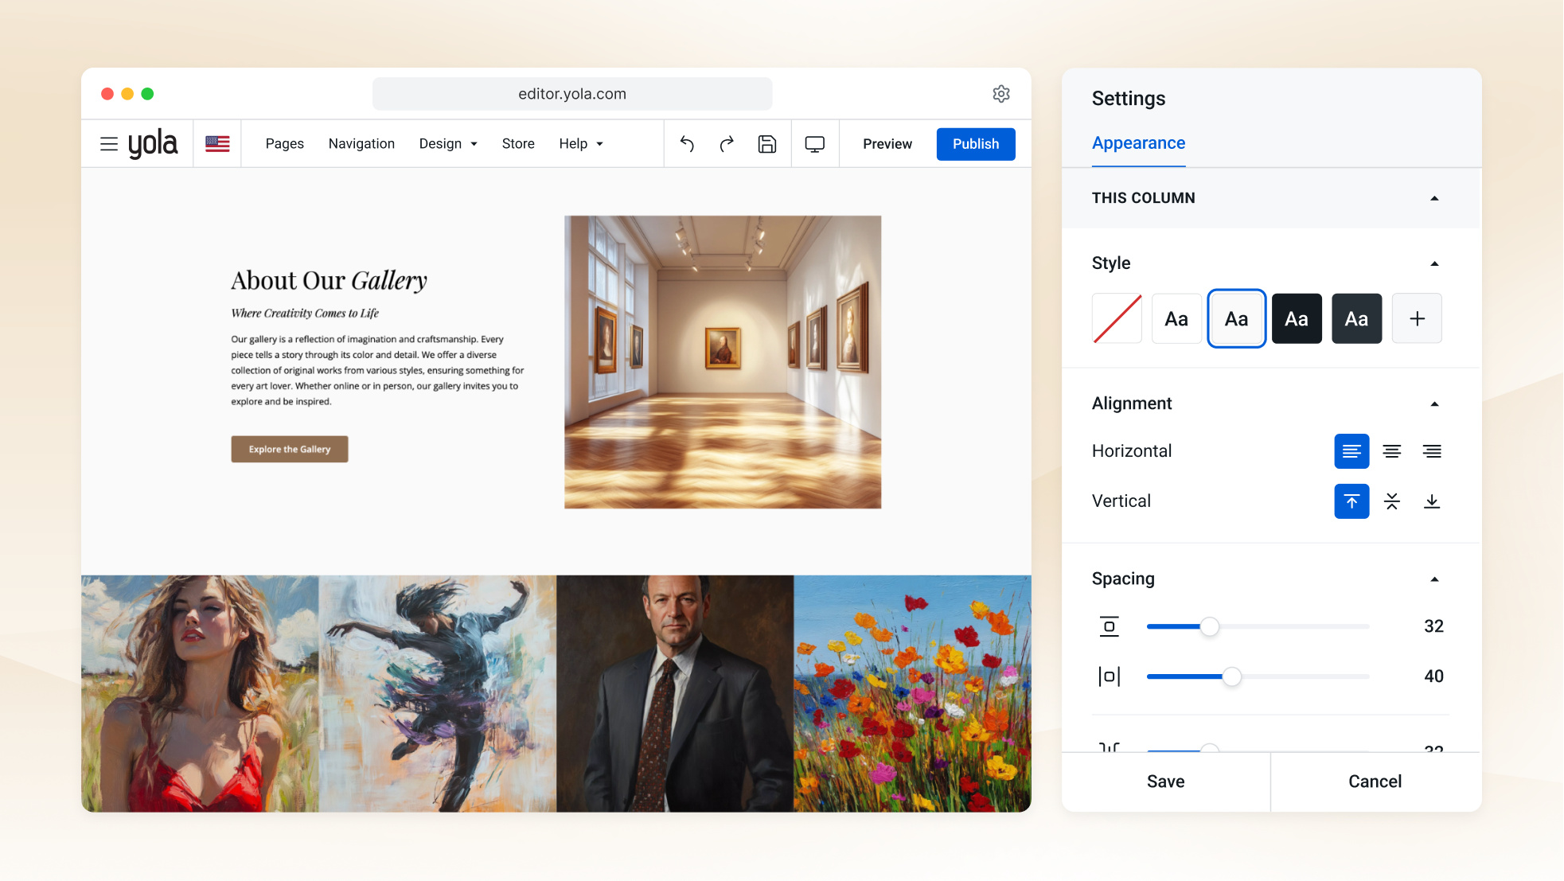
Task: Open the Design dropdown menu
Action: point(448,144)
